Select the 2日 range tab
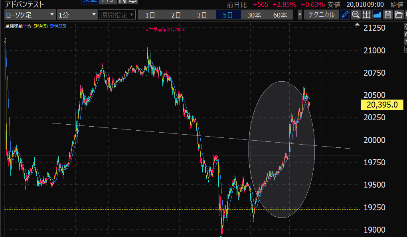Screen dimensions: 407x237 point(176,15)
